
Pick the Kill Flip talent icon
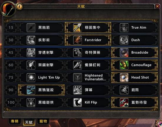tap(77, 103)
